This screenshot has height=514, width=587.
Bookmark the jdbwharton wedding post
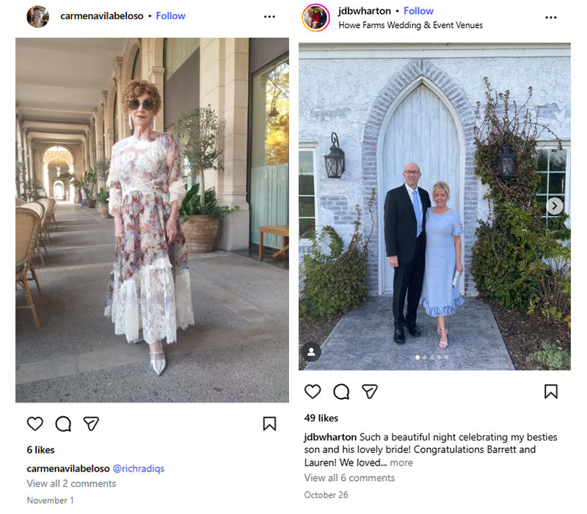(551, 391)
